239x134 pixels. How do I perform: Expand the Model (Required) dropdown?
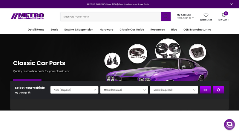tap(174, 90)
